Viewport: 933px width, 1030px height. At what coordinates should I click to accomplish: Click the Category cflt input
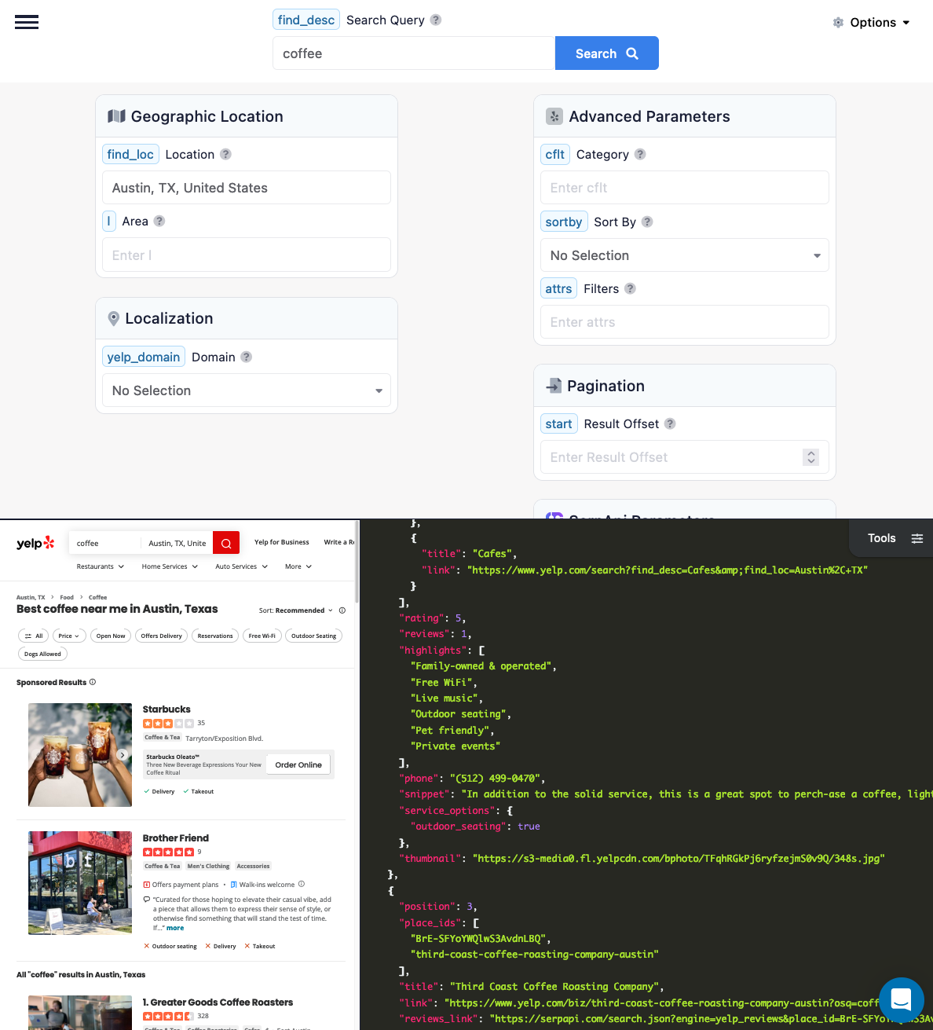pos(685,188)
